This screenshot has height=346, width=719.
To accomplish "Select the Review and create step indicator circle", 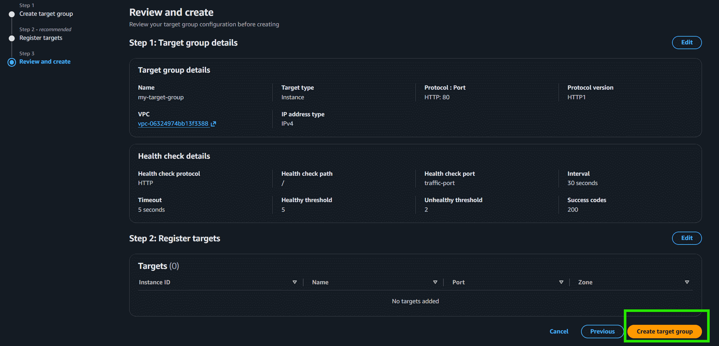I will pos(12,62).
